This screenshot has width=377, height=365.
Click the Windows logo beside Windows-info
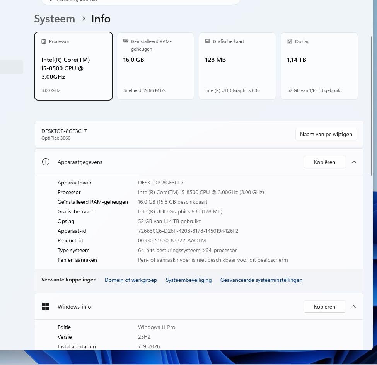[46, 306]
